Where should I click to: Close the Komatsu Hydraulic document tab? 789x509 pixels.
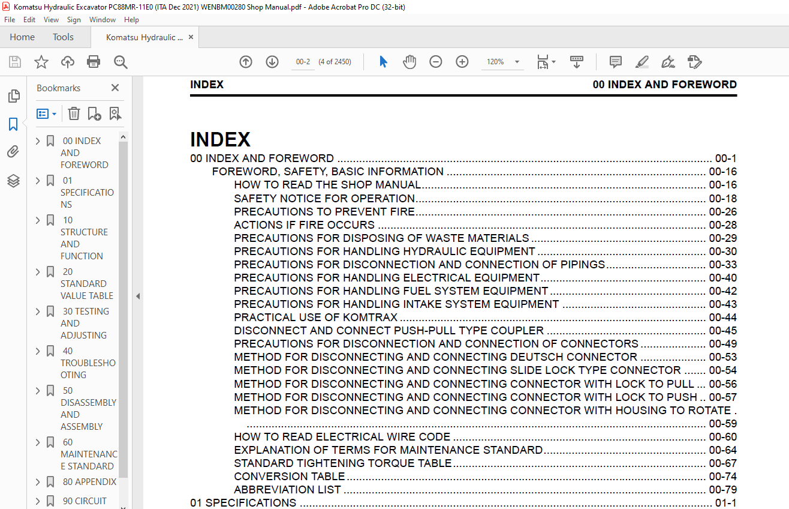click(191, 37)
